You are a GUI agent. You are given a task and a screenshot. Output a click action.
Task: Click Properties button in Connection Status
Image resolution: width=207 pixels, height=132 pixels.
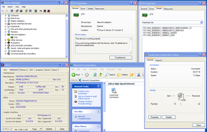[155, 117]
